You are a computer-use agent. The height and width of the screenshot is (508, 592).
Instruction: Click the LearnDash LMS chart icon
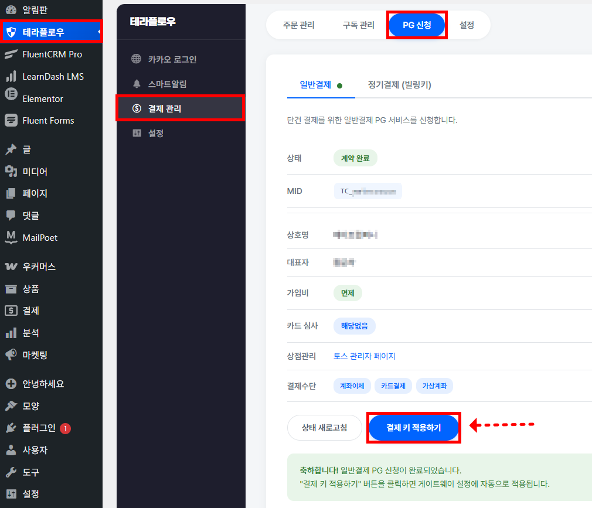click(x=11, y=76)
